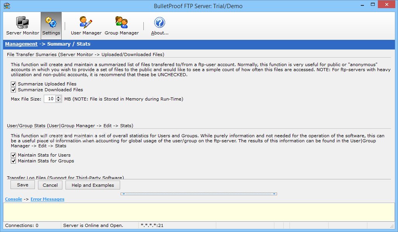This screenshot has width=398, height=232.
Task: Maximize the BulletProof FTP Server window
Action: coord(373,5)
